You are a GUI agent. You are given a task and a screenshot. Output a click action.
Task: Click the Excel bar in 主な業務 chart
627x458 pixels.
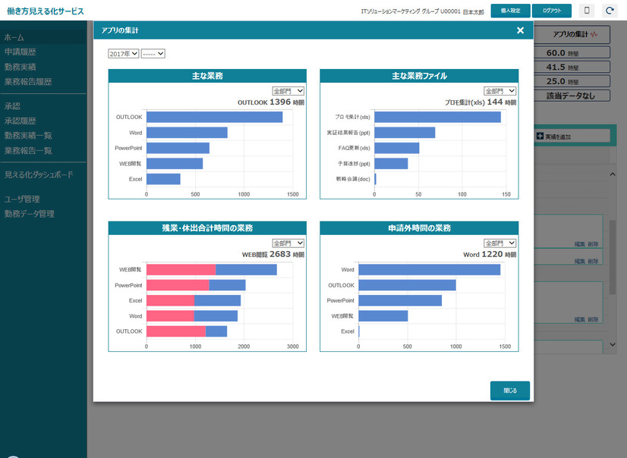point(163,179)
